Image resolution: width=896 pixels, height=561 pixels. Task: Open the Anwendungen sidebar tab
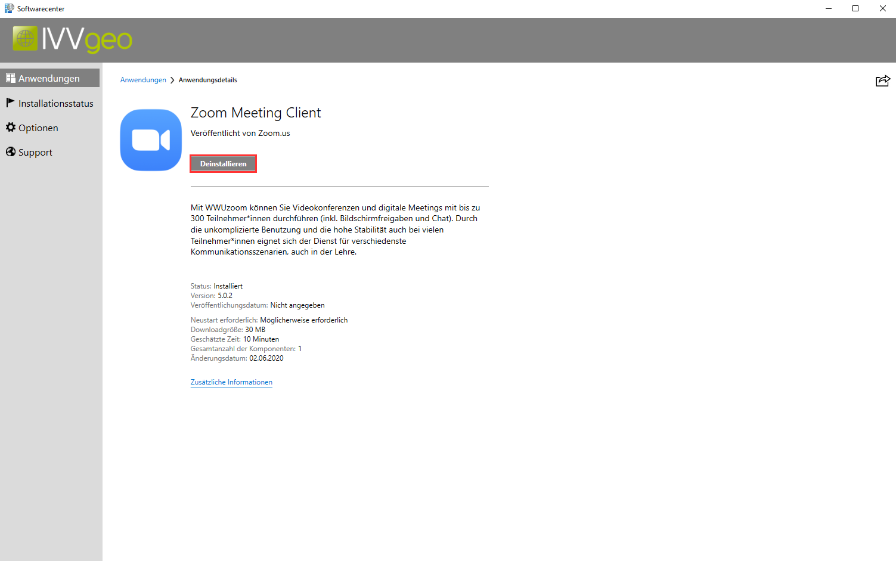(49, 78)
